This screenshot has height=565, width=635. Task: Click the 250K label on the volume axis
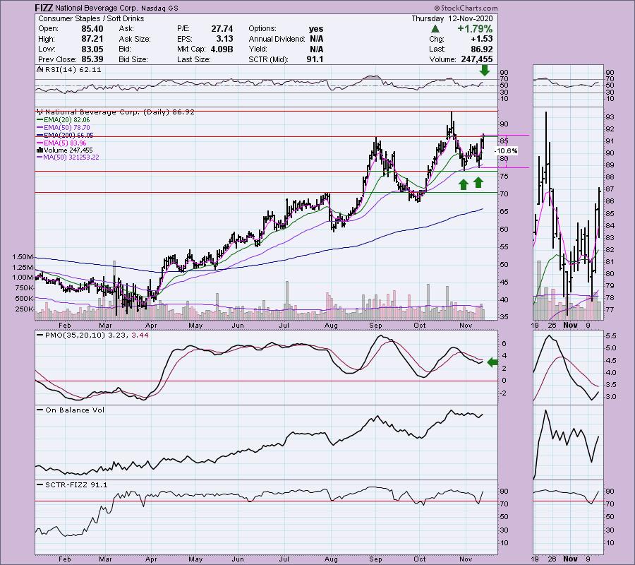click(x=24, y=309)
